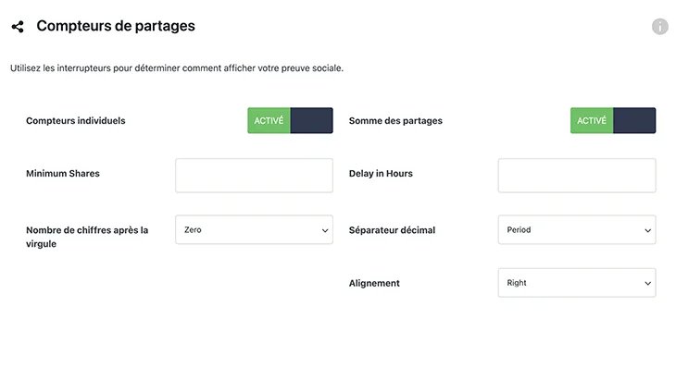Select the Minimum Shares label text

pos(63,174)
